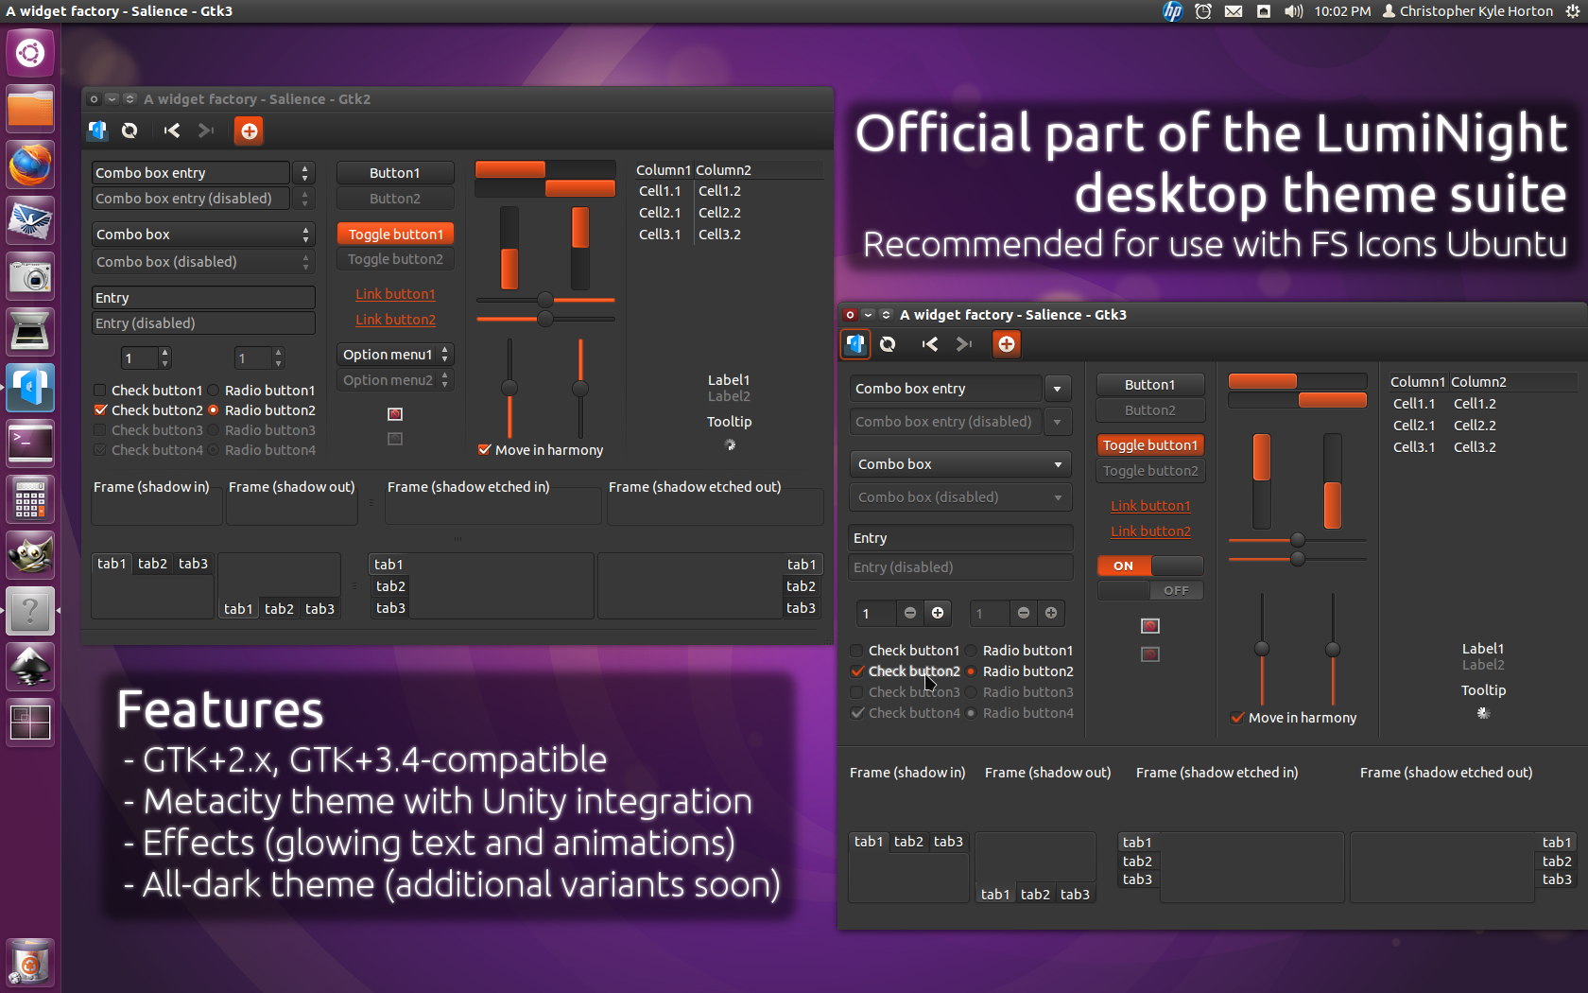Viewport: 1588px width, 993px height.
Task: Click the orange add icon in Gtk2 toolbar
Action: click(x=249, y=131)
